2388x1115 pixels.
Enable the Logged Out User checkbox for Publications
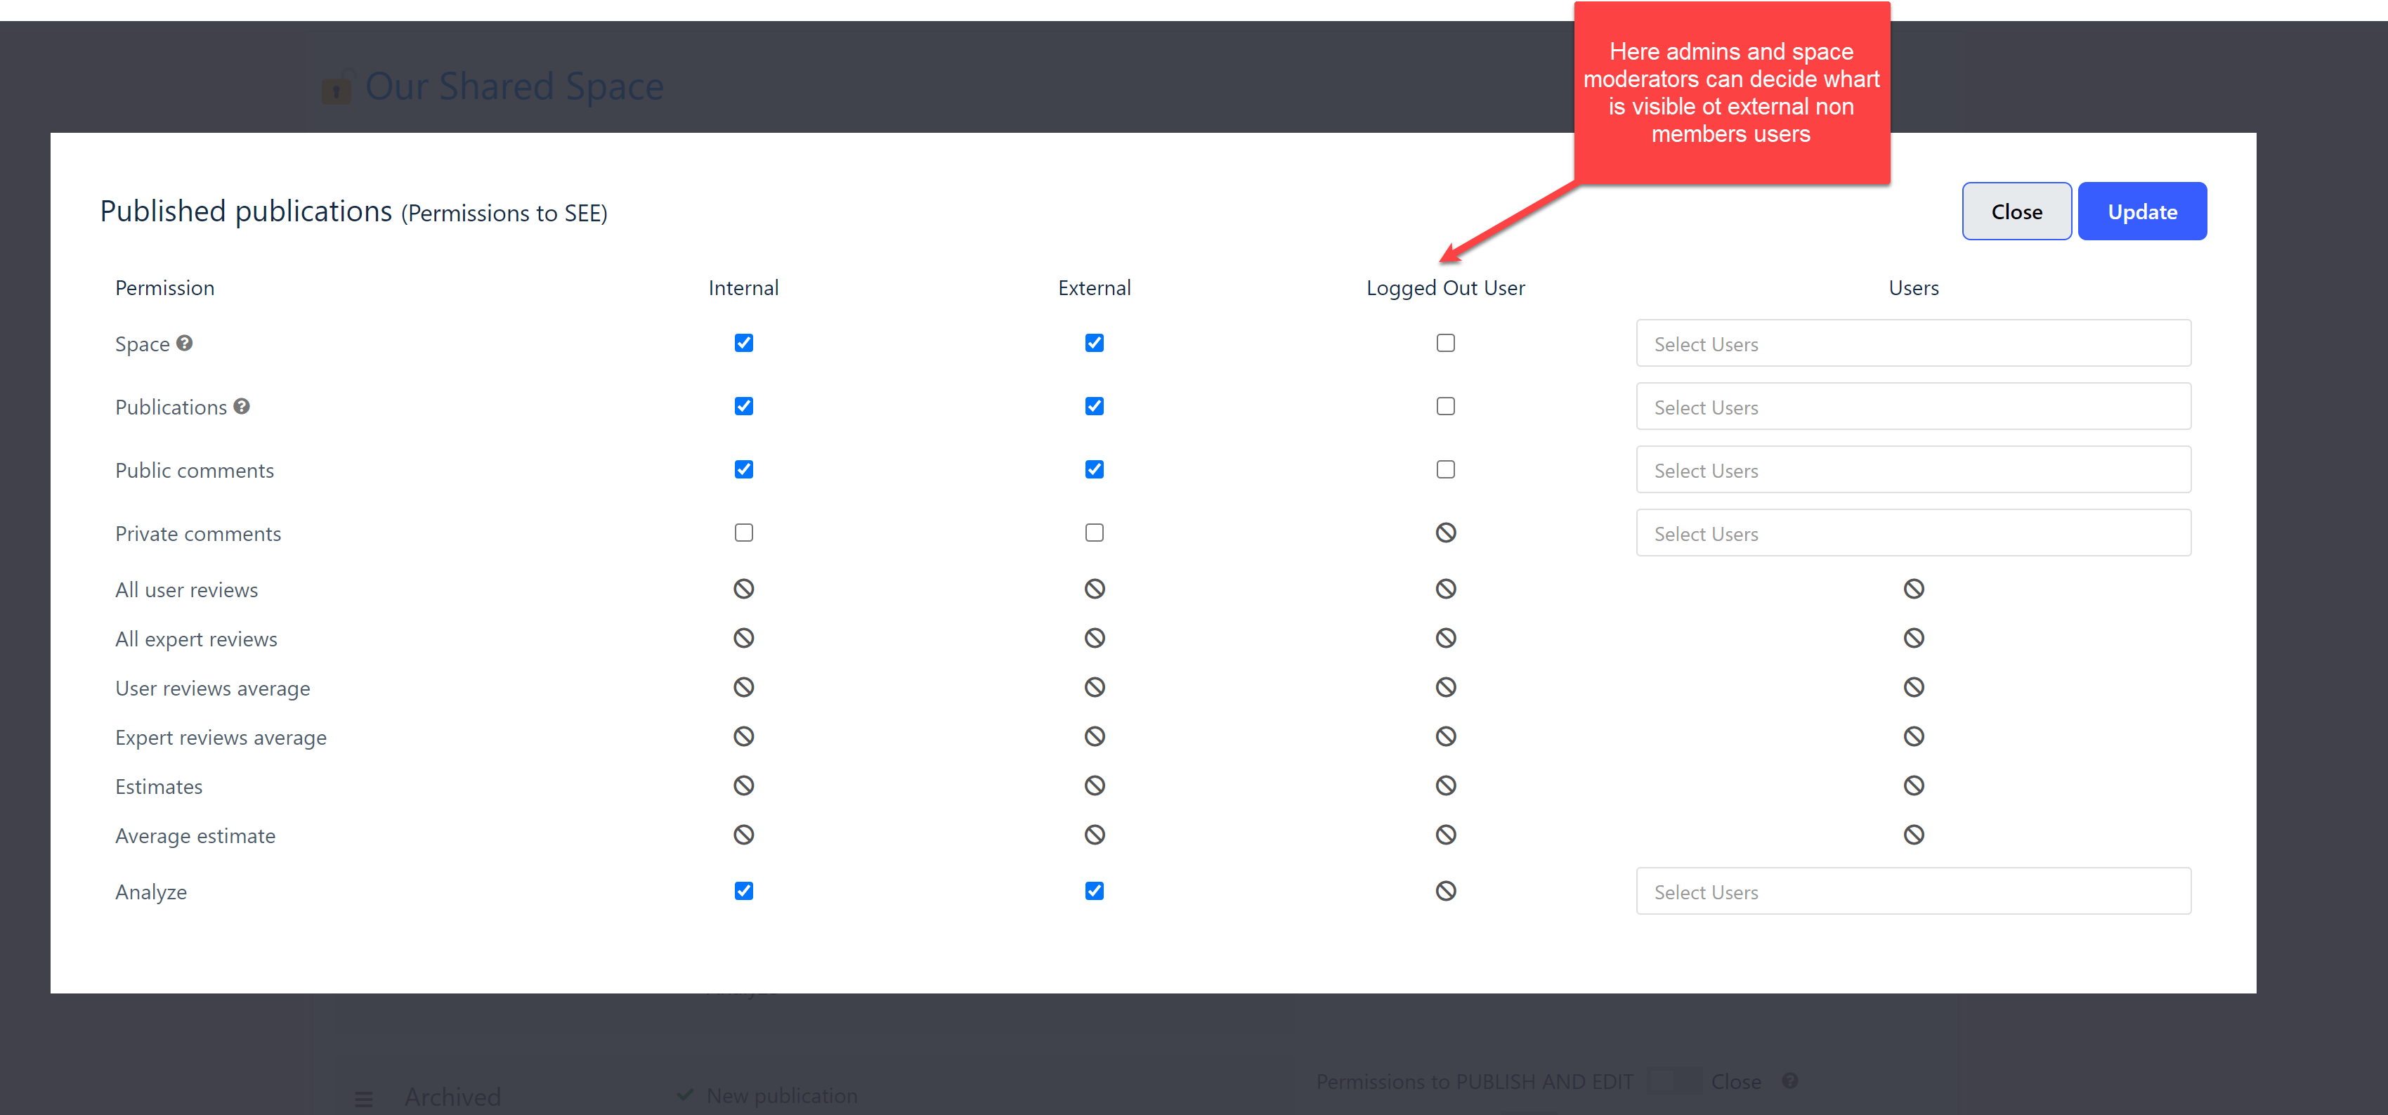1445,406
